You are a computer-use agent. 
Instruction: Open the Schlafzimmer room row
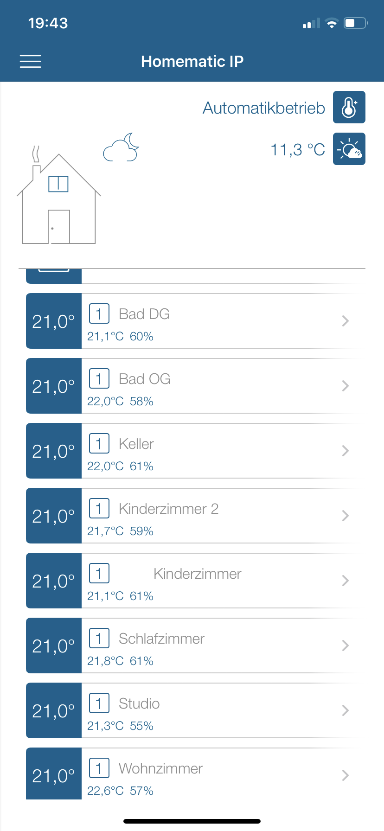pos(193,646)
